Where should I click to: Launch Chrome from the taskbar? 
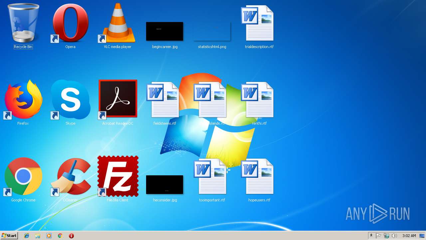60,236
